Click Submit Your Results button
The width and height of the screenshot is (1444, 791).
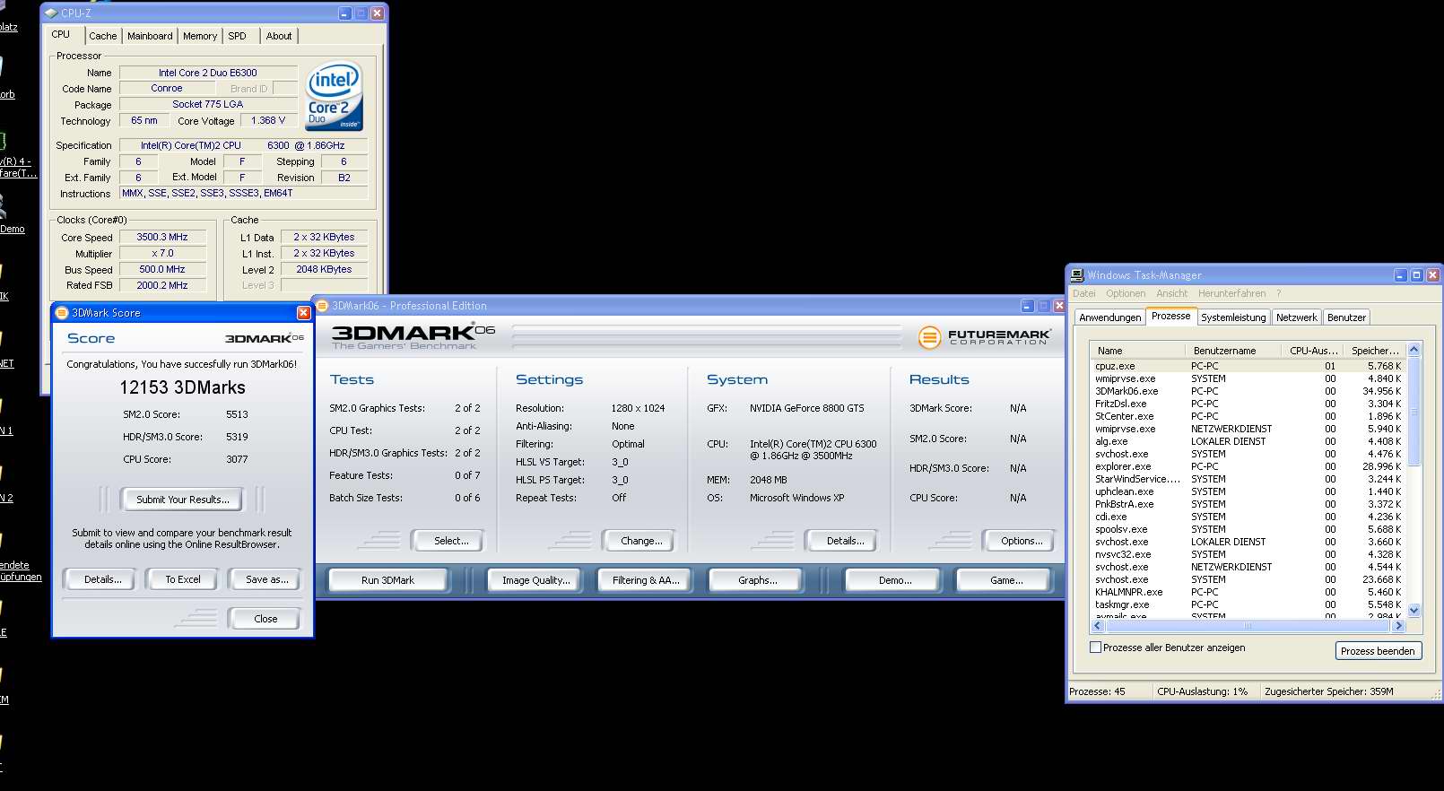click(x=183, y=500)
